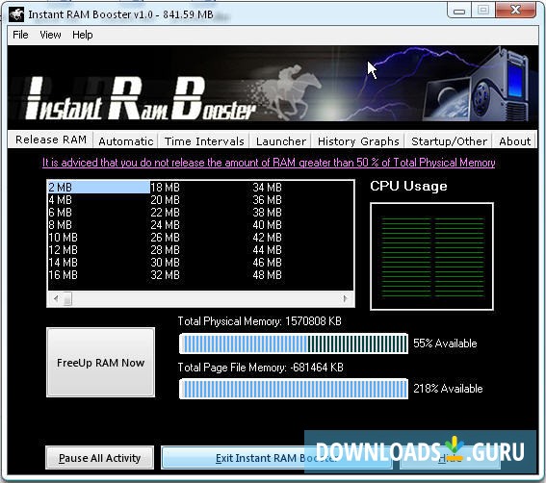Screen dimensions: 546x483
Task: Select 4 MB in the list
Action: click(60, 200)
